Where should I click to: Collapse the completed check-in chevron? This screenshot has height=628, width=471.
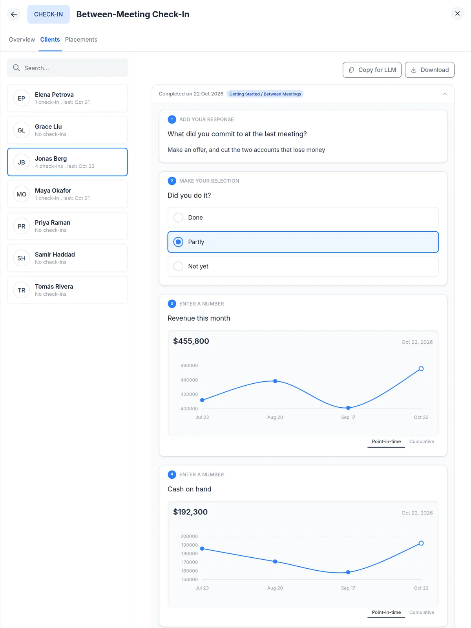point(445,94)
